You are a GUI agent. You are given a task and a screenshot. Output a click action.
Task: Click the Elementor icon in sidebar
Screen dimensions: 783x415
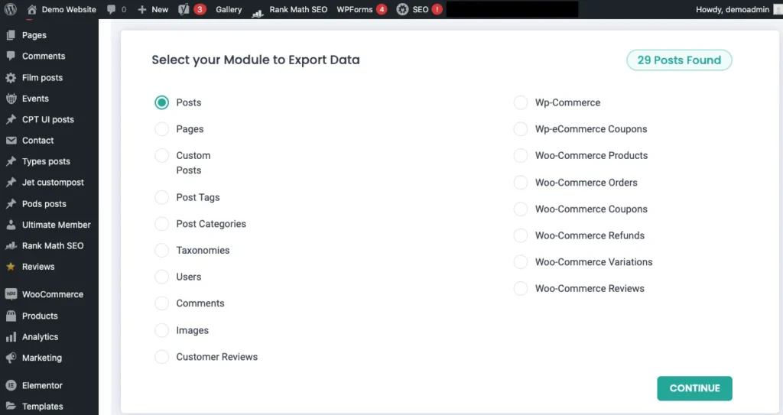coord(11,385)
